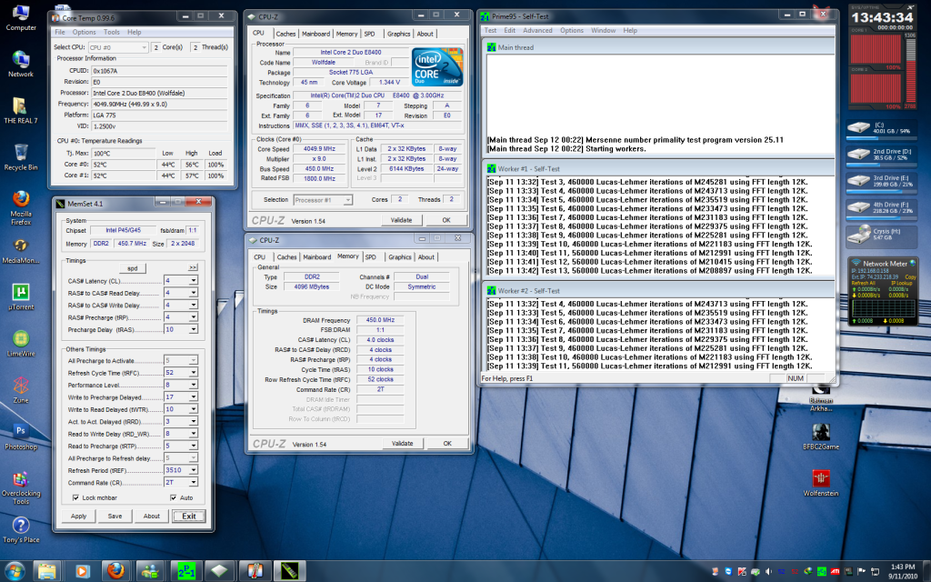931x582 pixels.
Task: Open the Network desktop icon
Action: pos(21,65)
